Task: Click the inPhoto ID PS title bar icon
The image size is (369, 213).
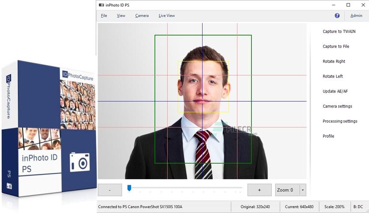Action: (101, 5)
